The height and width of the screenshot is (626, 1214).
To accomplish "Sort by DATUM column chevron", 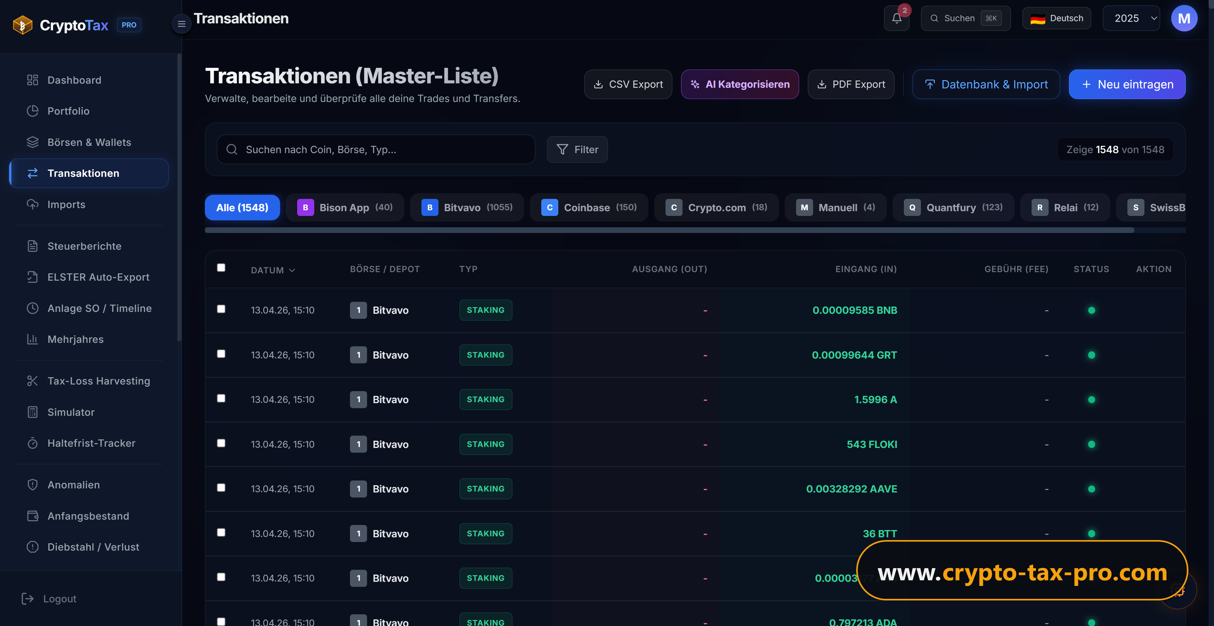I will tap(292, 270).
